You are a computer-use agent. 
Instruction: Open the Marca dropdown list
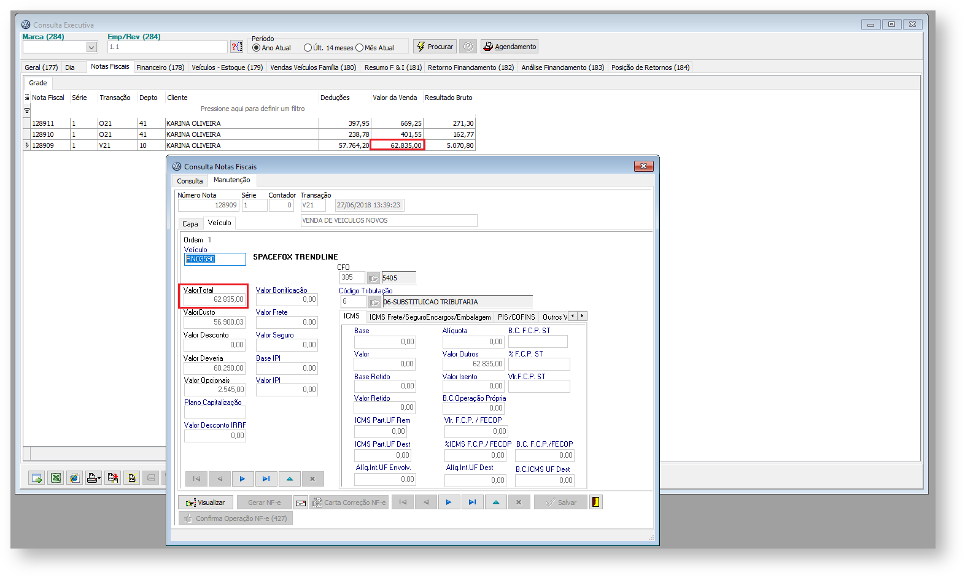click(91, 47)
